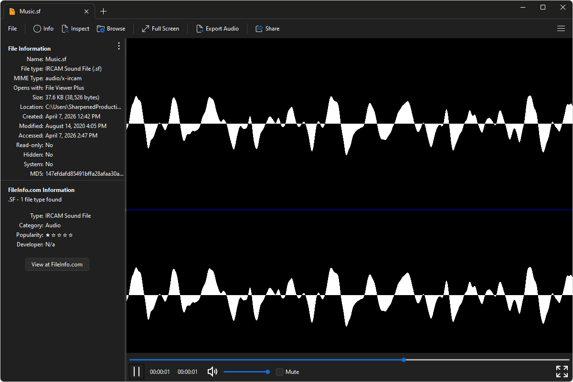This screenshot has height=382, width=573.
Task: Open the hamburger menu at top right
Action: click(x=561, y=29)
